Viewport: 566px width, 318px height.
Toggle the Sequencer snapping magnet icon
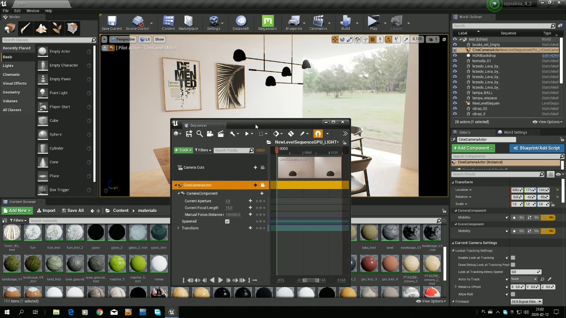317,133
